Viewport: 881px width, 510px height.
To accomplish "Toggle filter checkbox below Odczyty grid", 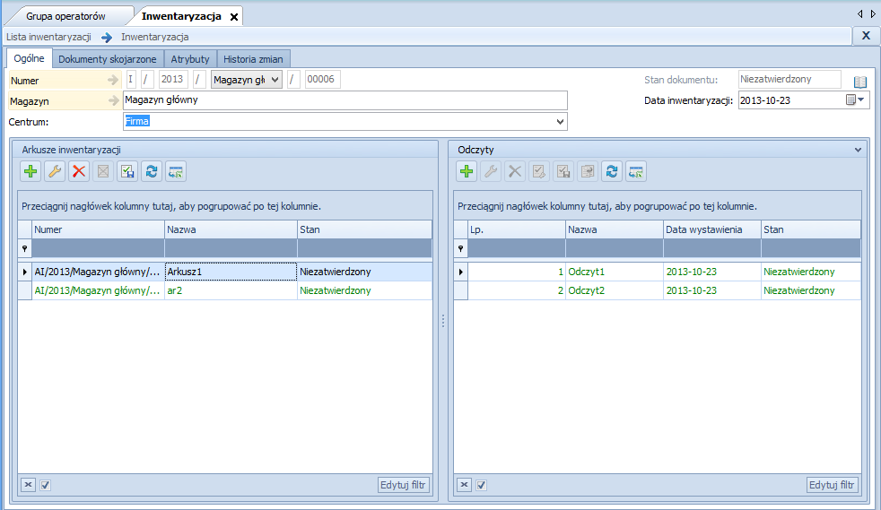I will 482,485.
